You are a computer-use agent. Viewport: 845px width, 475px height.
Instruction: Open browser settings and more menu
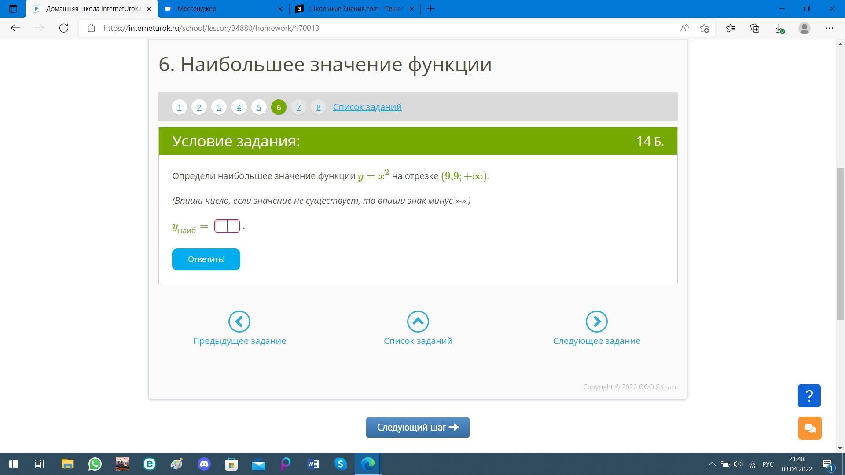click(829, 28)
